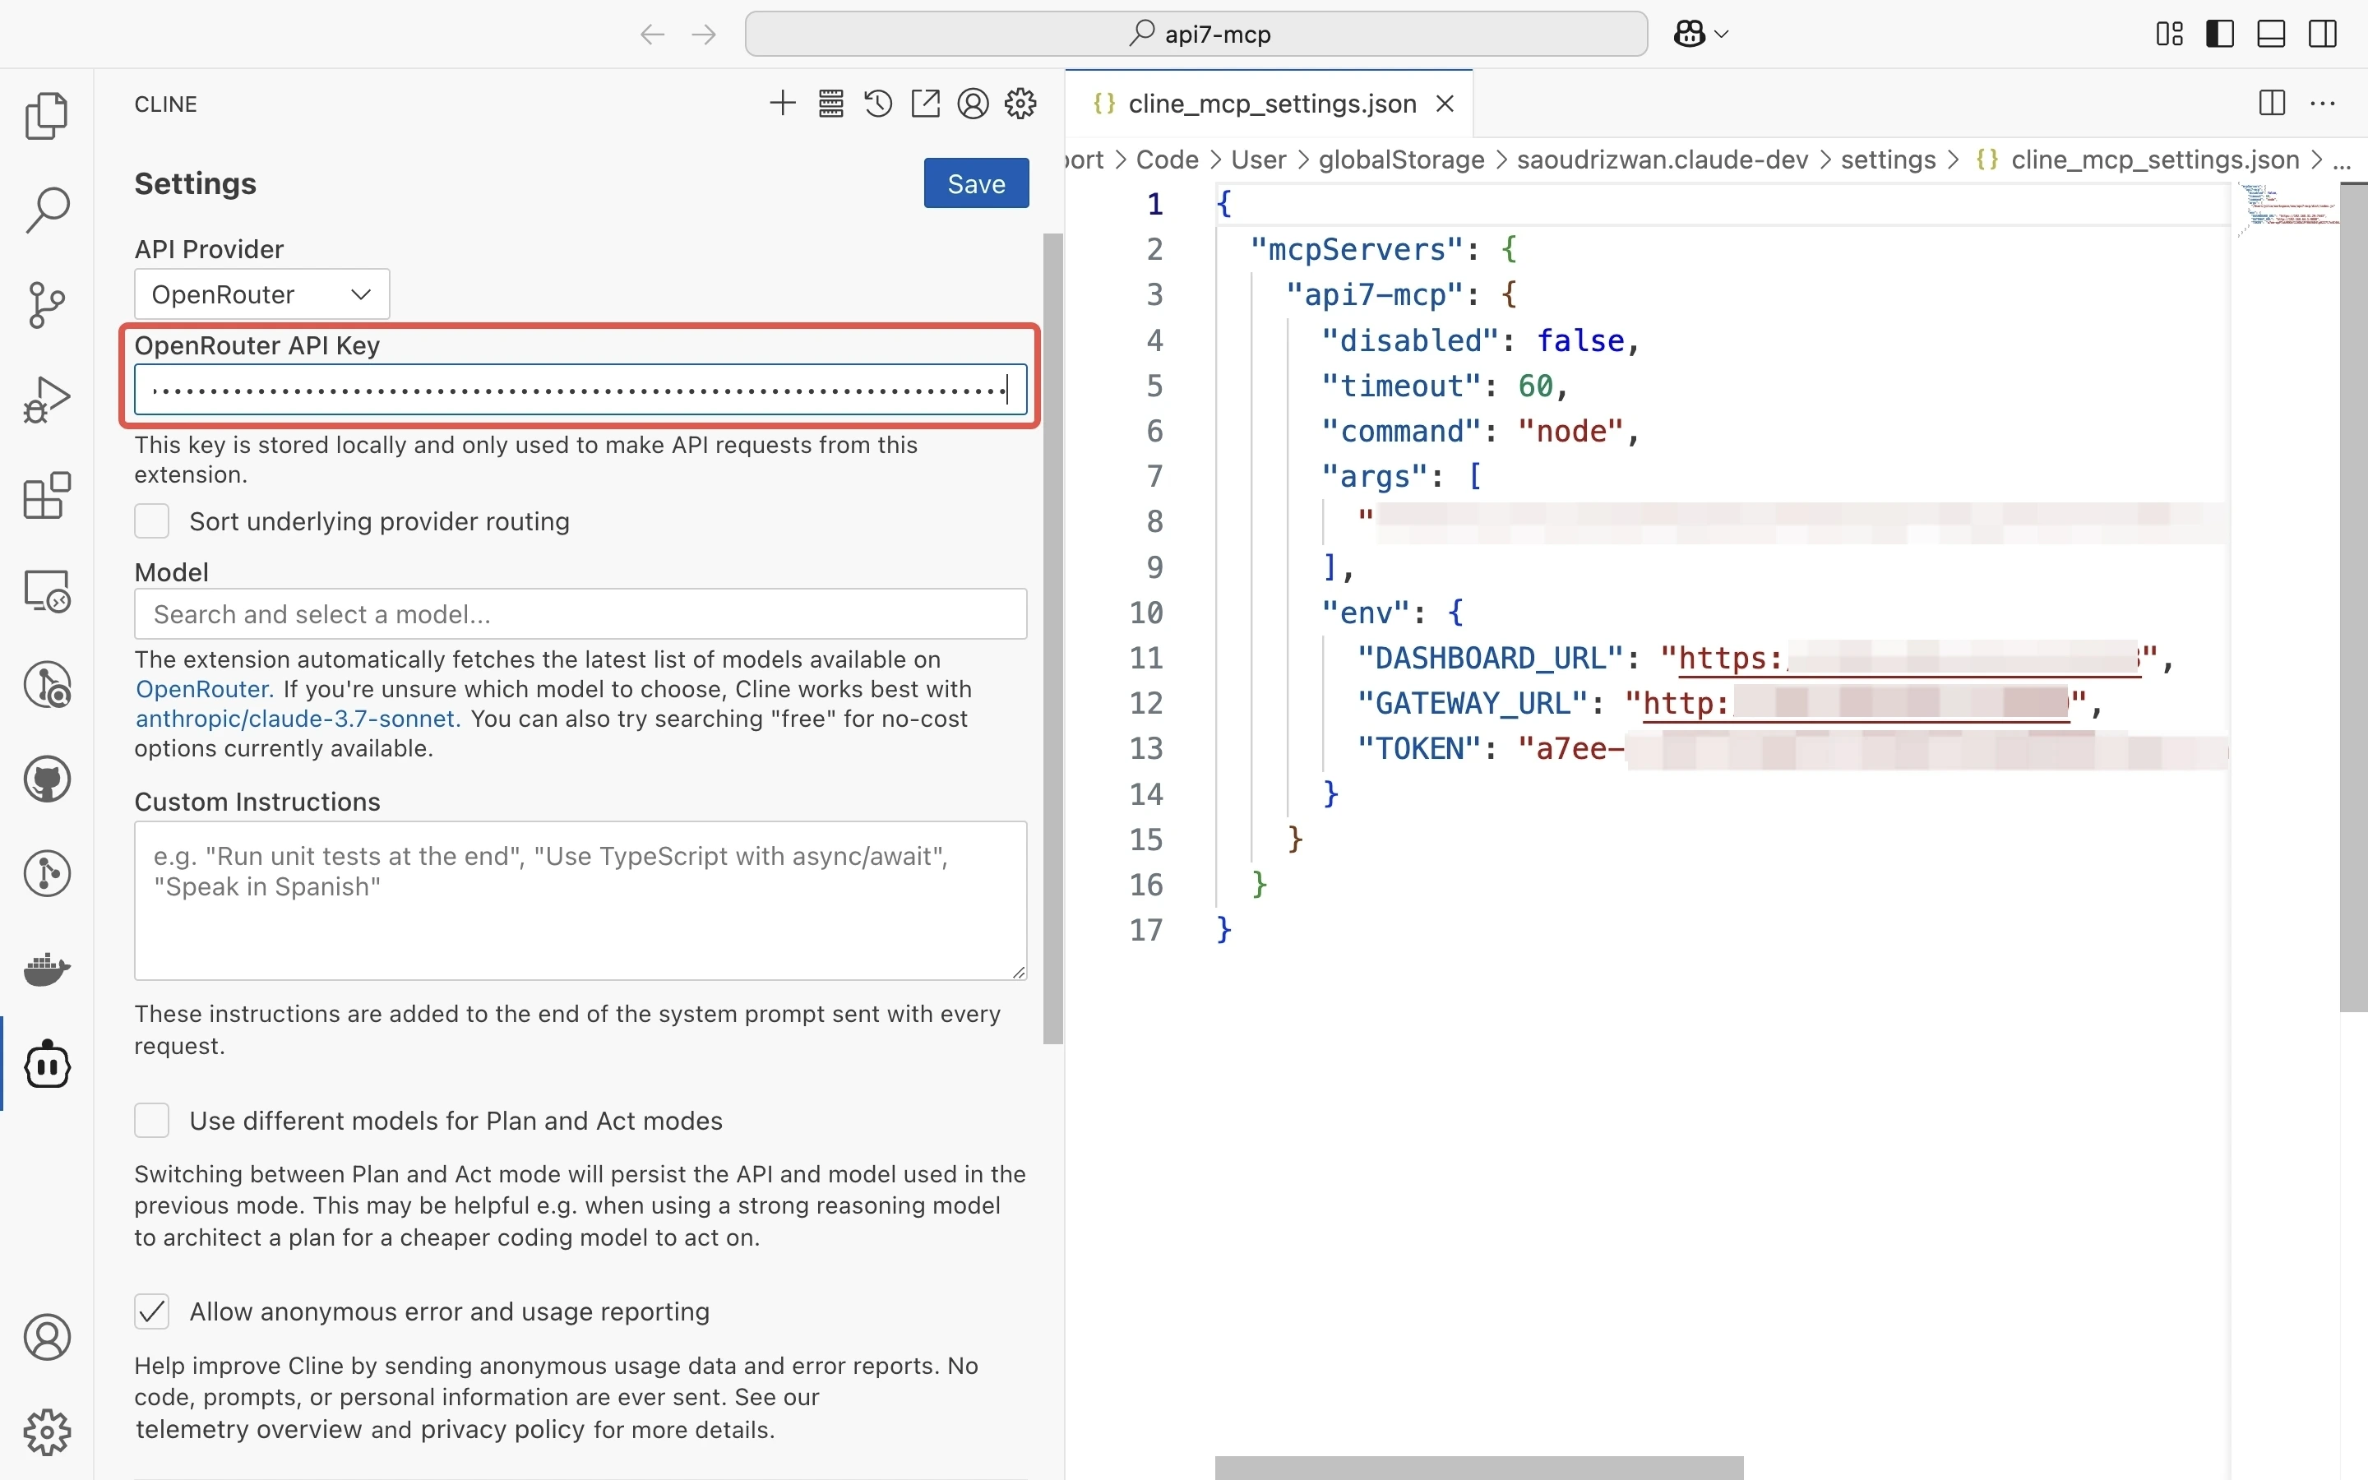Click the User breadcrumb segment
Viewport: 2368px width, 1480px height.
[1257, 160]
